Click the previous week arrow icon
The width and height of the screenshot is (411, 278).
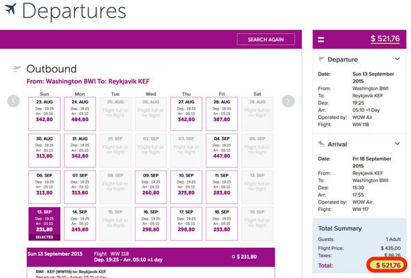[14, 101]
